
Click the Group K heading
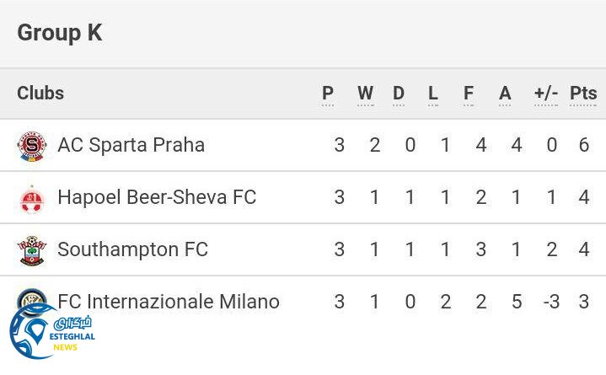tap(59, 33)
